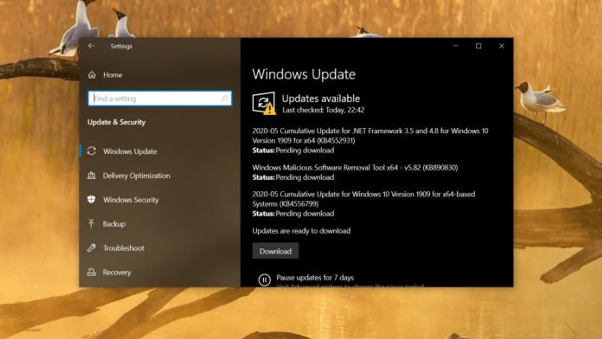This screenshot has height=339, width=602.
Task: Click the Malicious Software Removal Tool KB890830 entry
Action: coord(355,172)
